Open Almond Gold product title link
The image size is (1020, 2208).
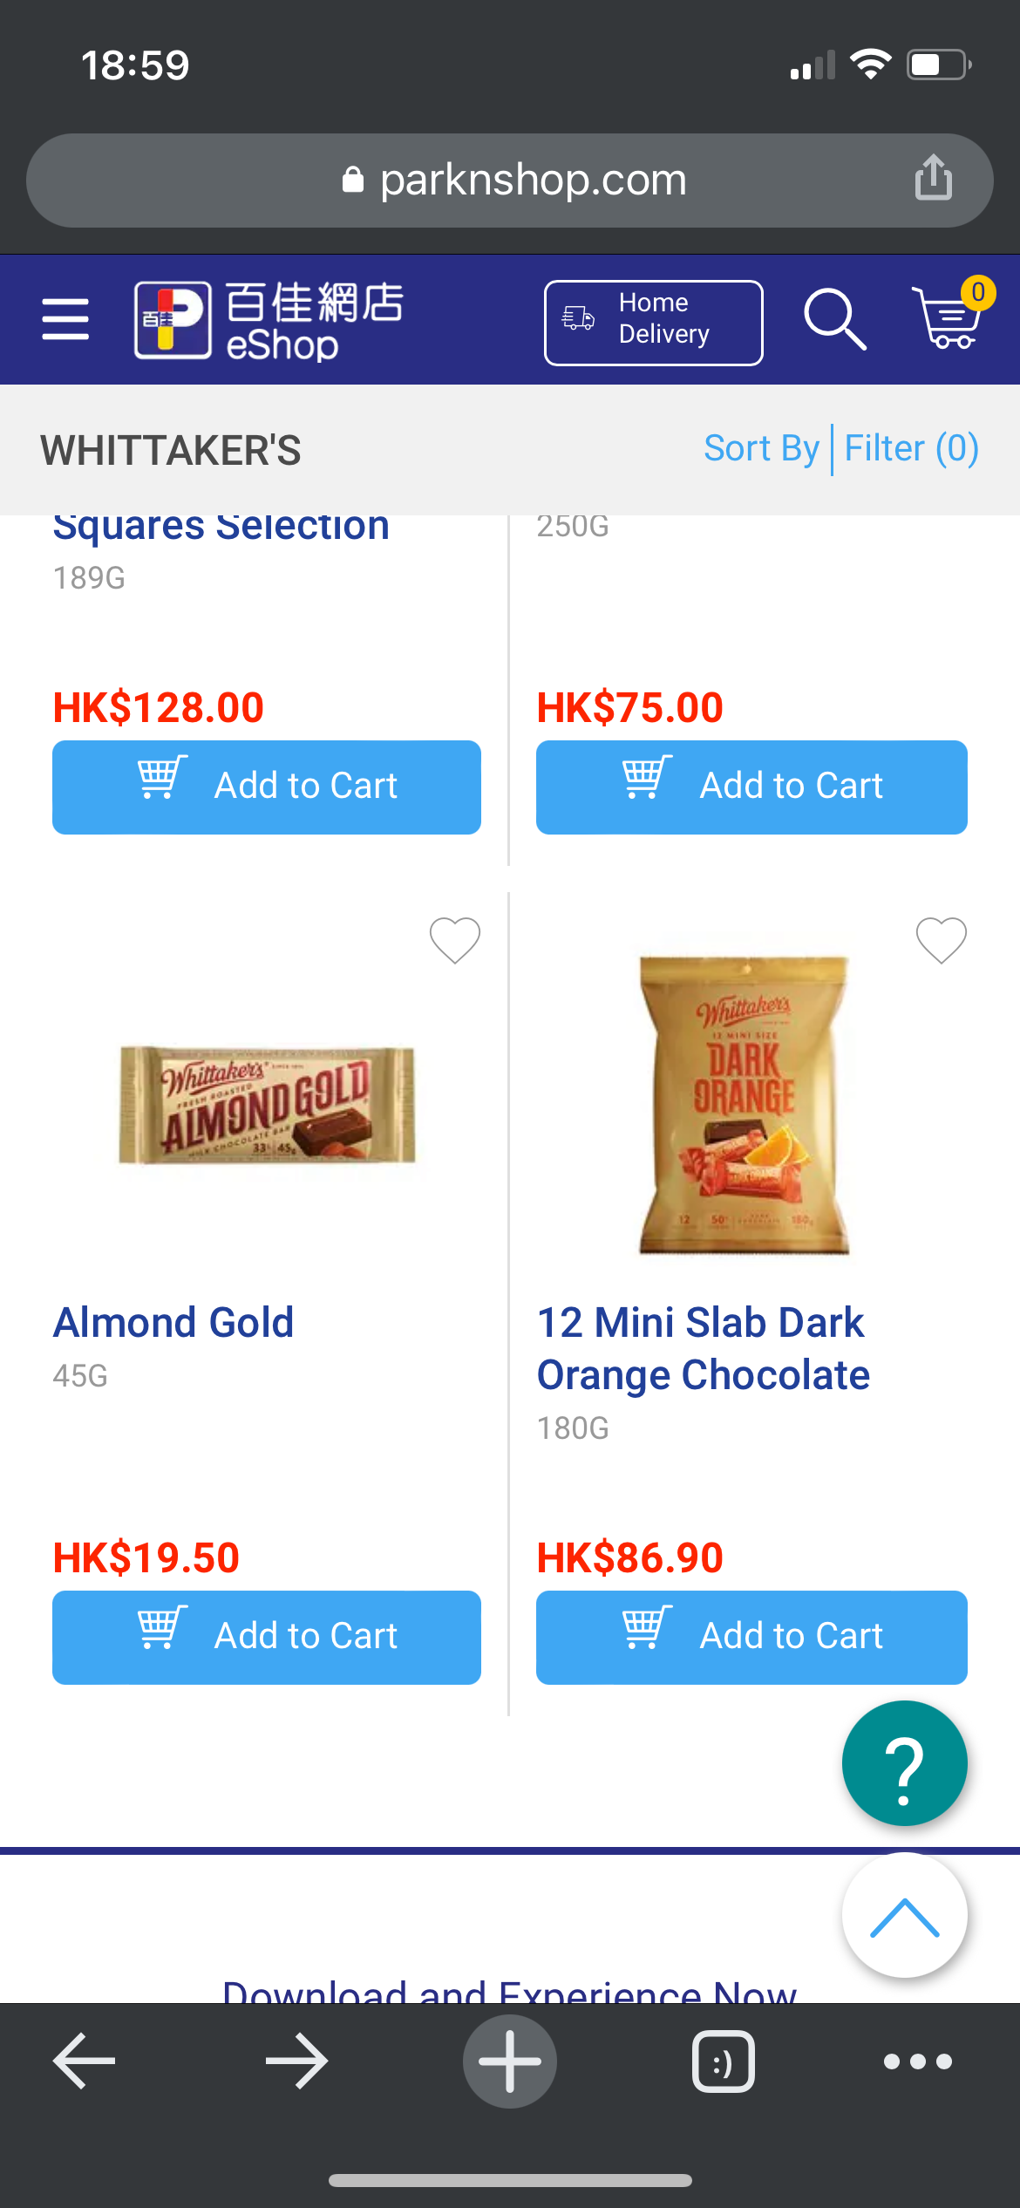click(173, 1323)
